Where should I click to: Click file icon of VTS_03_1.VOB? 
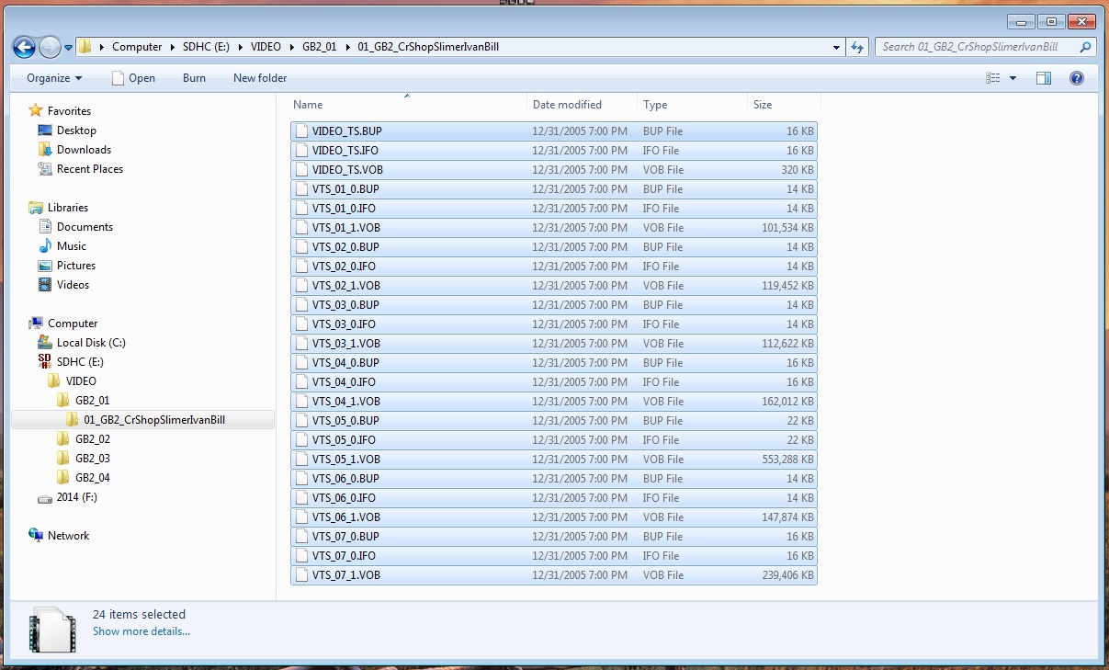301,344
